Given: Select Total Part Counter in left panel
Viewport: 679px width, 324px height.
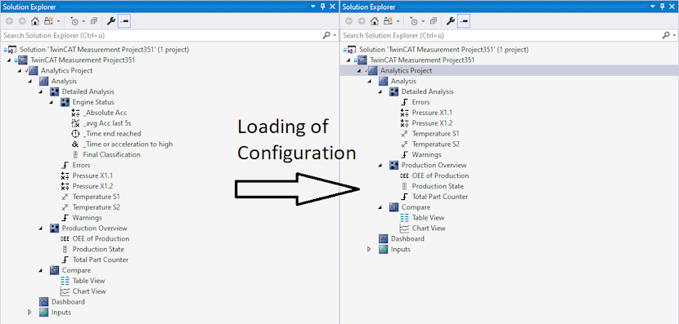Looking at the screenshot, I should point(101,260).
